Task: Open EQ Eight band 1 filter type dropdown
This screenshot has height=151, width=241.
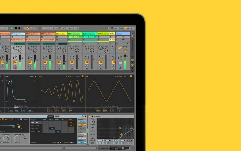Action: tap(100, 140)
